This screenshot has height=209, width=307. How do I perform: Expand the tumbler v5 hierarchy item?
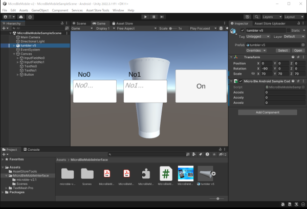pyautogui.click(x=13, y=45)
